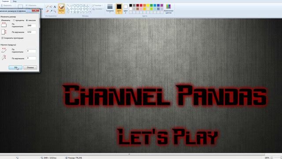Pick the Five-point star shape
The height and width of the screenshot is (159, 282).
pos(75,12)
